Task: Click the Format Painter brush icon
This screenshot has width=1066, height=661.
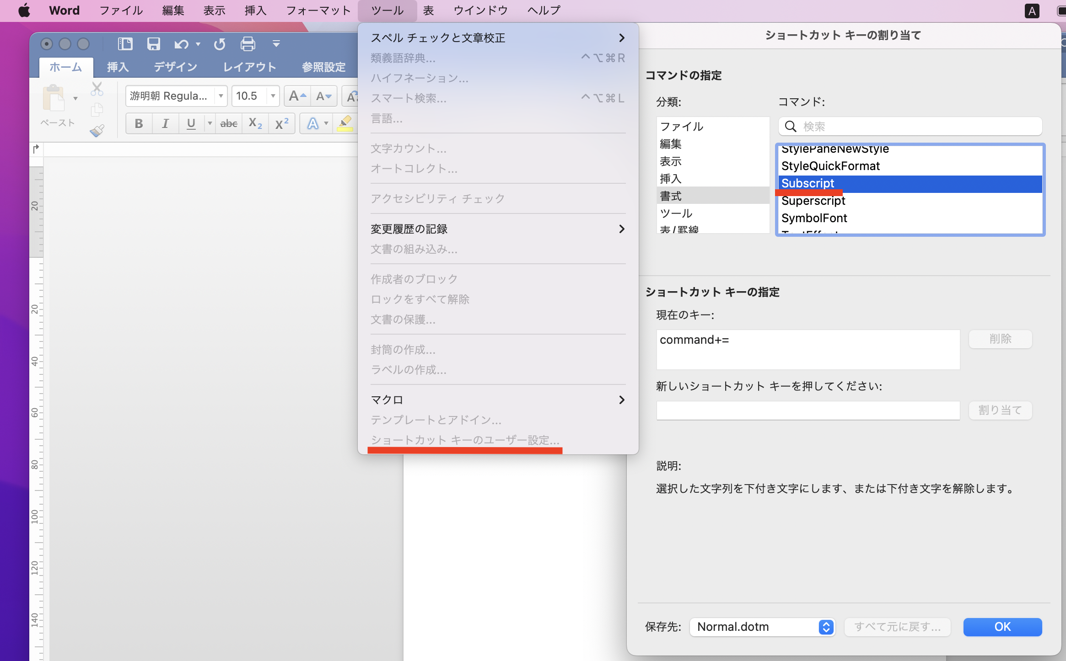Action: pos(97,131)
